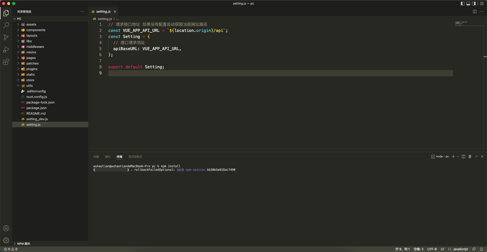Open the feedback icon in status bar
Screen dimensions: 487x252
(x=474, y=249)
